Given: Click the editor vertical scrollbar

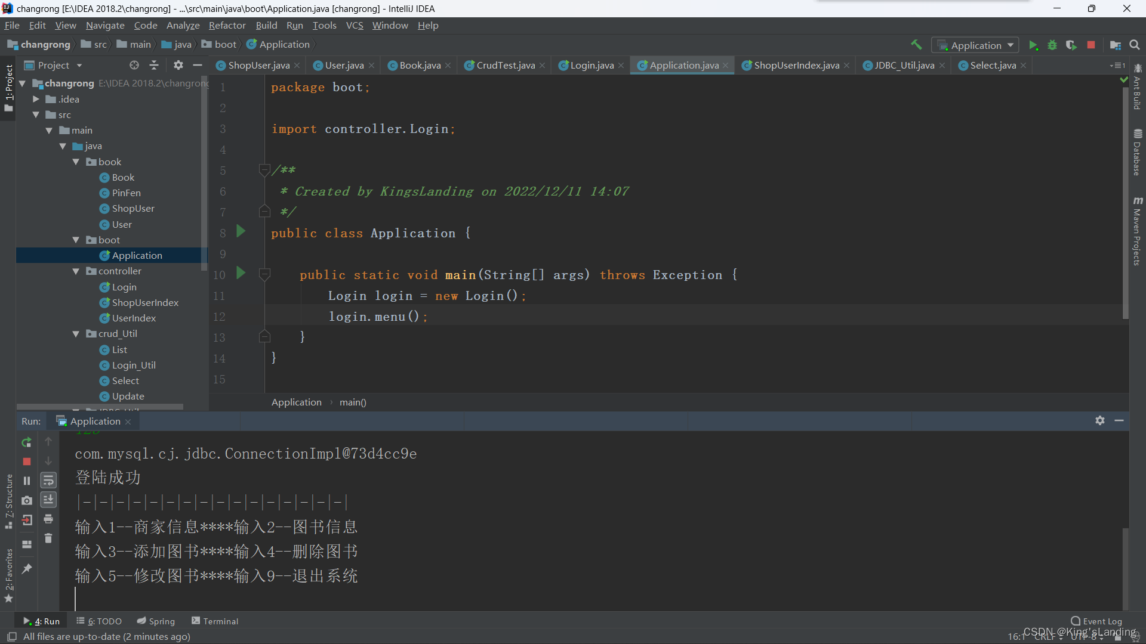Looking at the screenshot, I should (1125, 203).
